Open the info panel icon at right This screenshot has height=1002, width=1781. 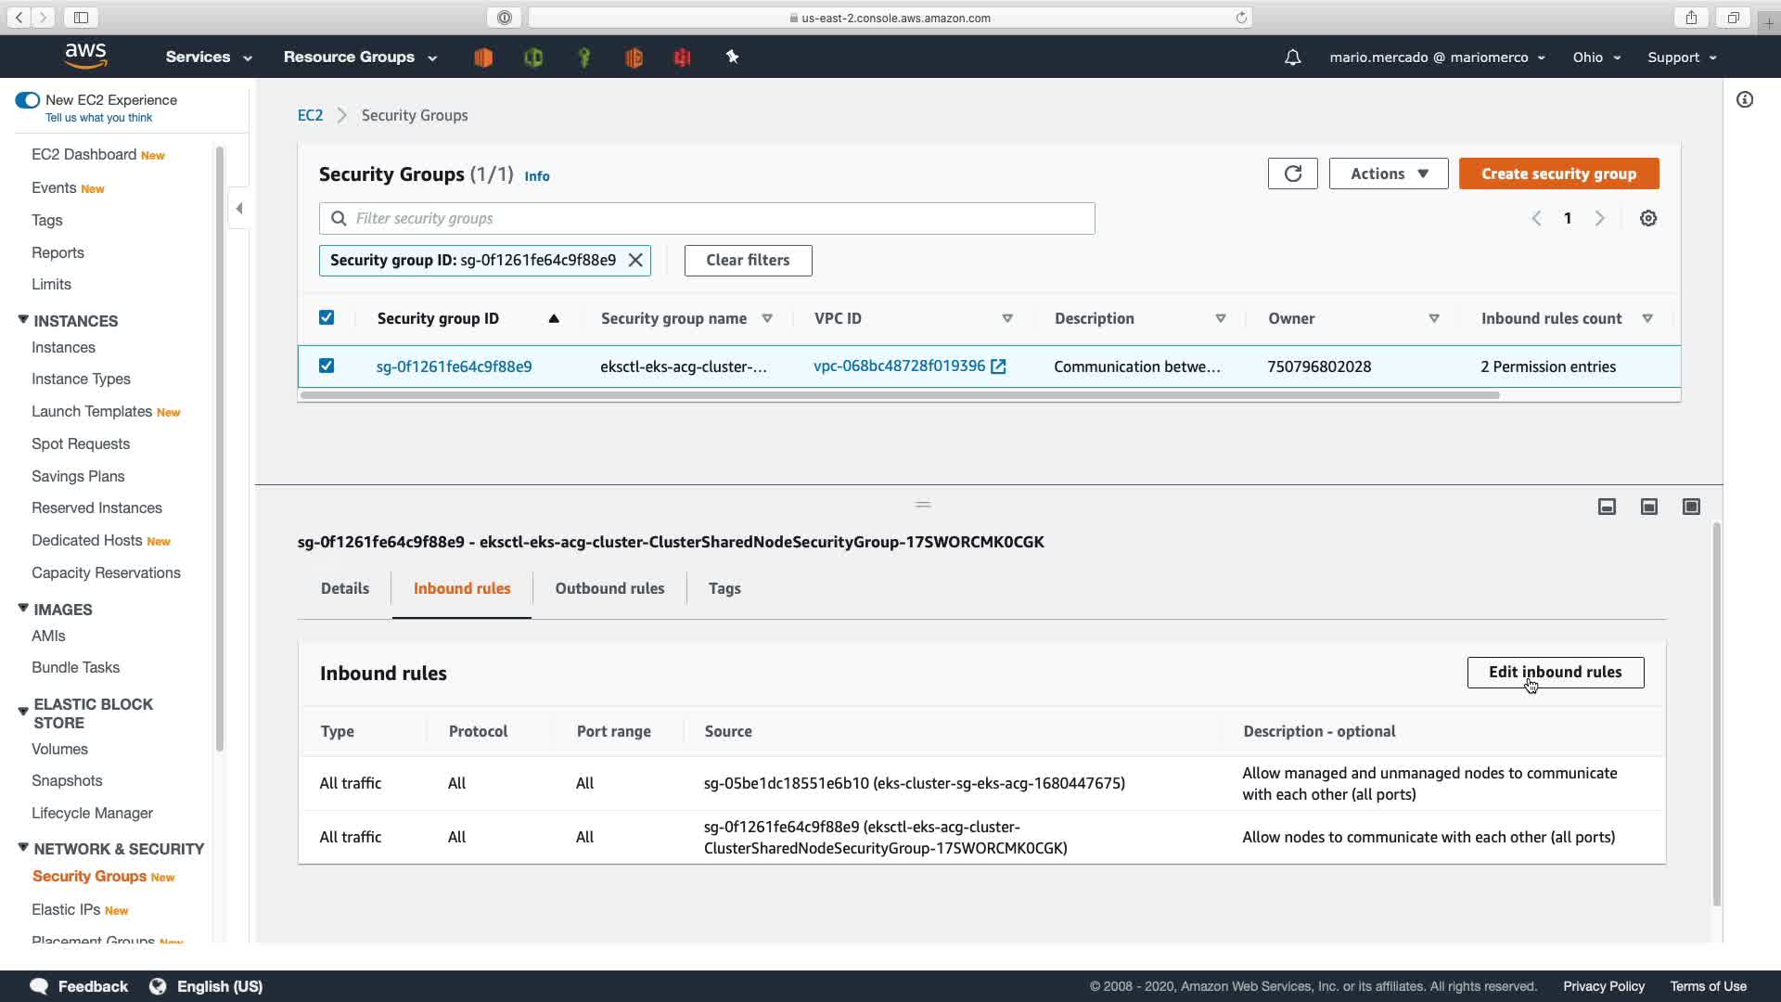pyautogui.click(x=1744, y=100)
